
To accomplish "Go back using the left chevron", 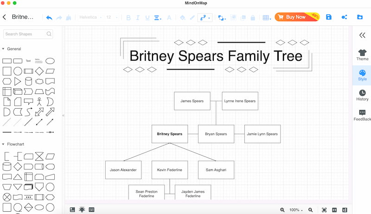I will coord(4,17).
